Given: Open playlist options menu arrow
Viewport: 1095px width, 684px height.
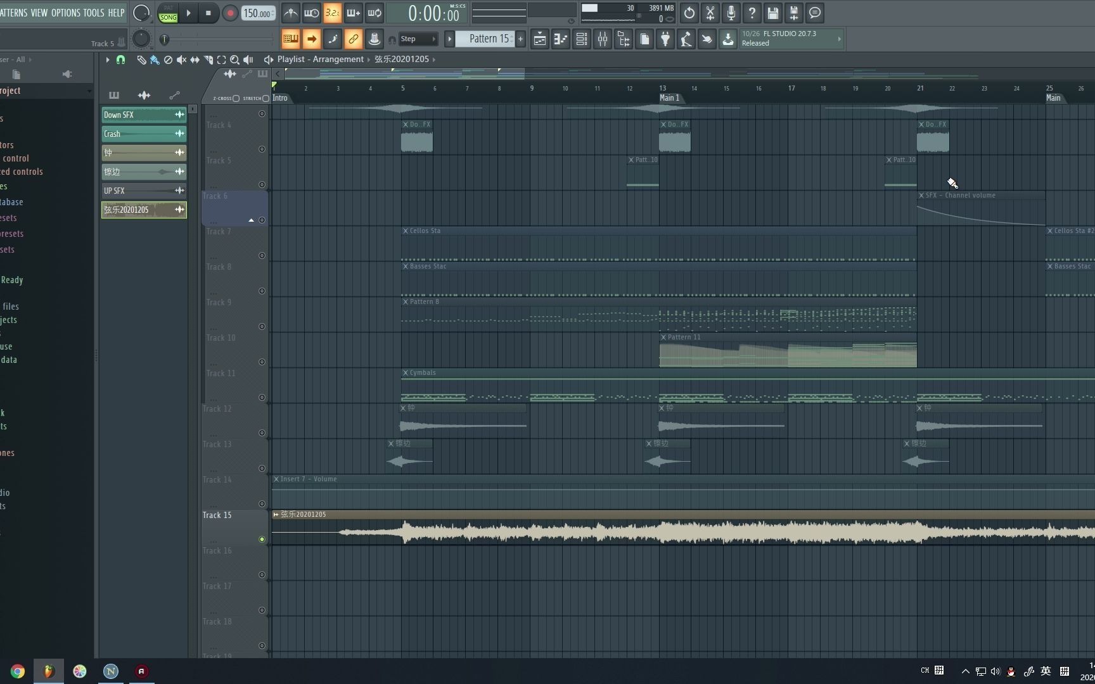Looking at the screenshot, I should tap(107, 60).
